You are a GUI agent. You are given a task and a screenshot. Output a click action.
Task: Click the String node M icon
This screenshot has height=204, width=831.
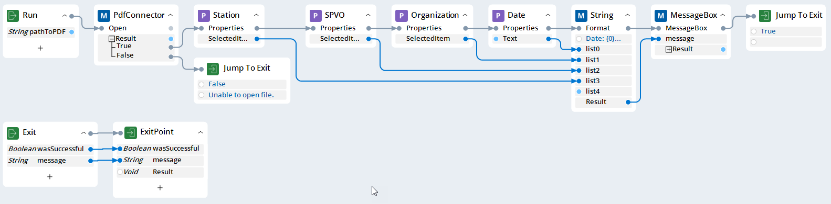point(581,16)
